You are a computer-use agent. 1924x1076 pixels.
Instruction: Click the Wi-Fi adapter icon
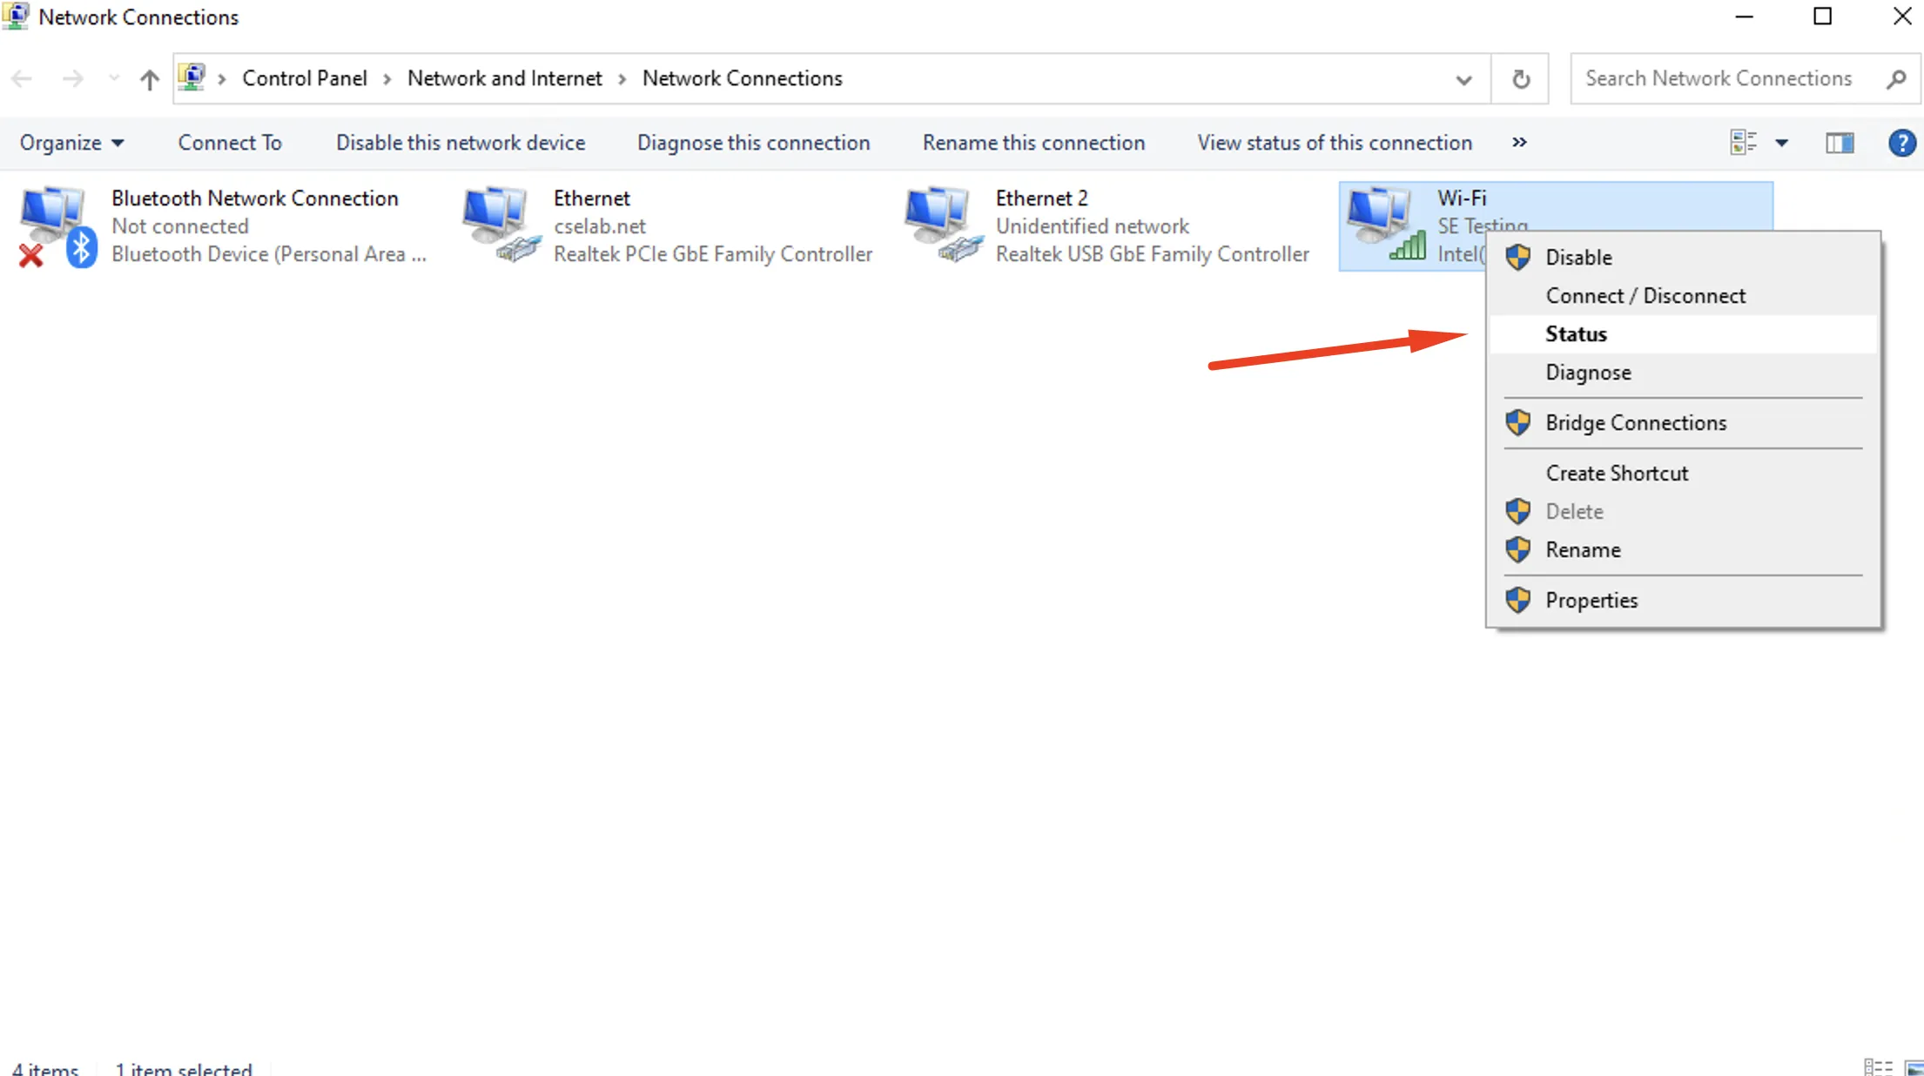coord(1386,225)
